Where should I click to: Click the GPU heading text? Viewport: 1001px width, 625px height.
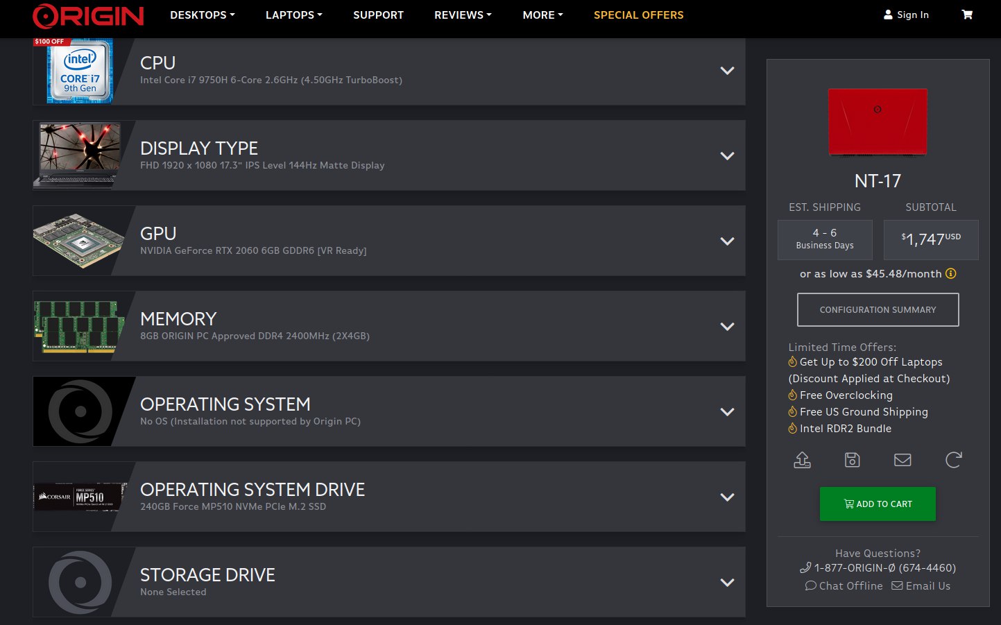(158, 233)
